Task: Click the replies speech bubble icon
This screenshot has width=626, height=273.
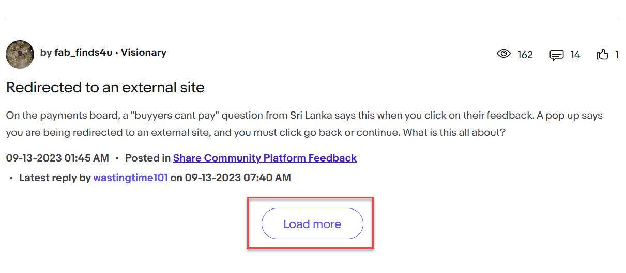Action: pos(556,55)
